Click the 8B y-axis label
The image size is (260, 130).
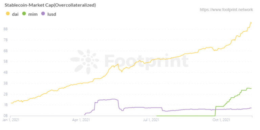click(x=5, y=29)
